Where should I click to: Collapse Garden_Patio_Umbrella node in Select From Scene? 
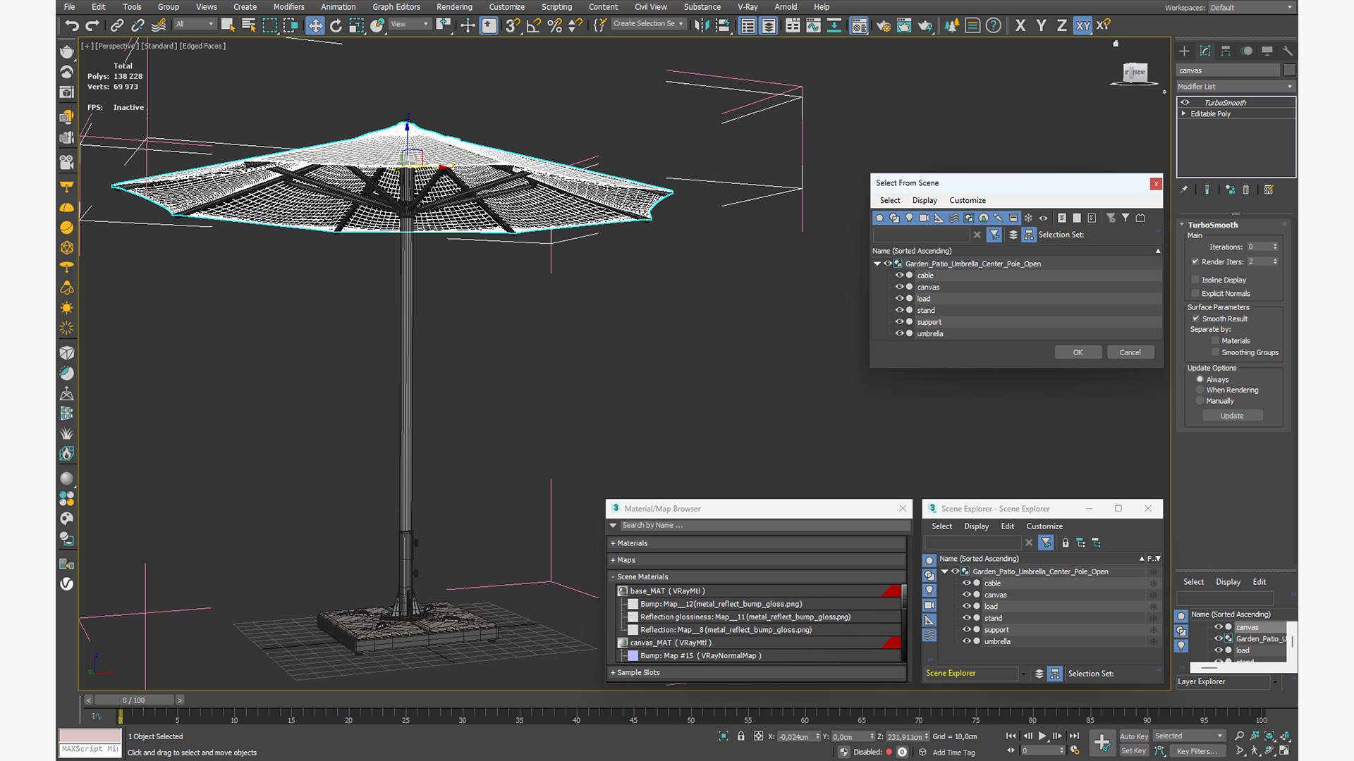pos(877,264)
